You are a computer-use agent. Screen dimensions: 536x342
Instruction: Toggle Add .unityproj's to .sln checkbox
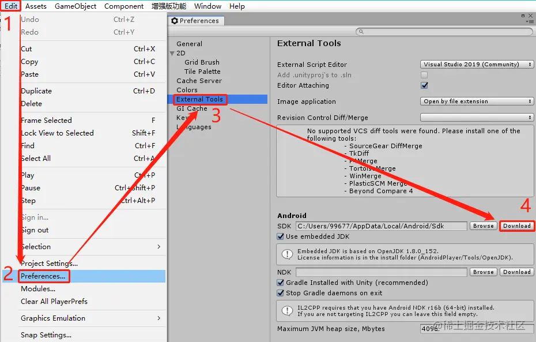(424, 75)
